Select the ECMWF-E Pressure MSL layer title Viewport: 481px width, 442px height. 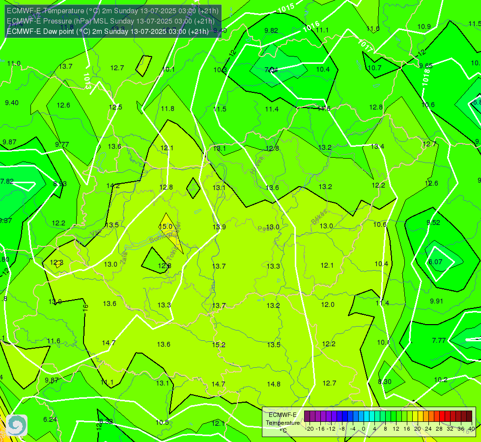pos(111,21)
